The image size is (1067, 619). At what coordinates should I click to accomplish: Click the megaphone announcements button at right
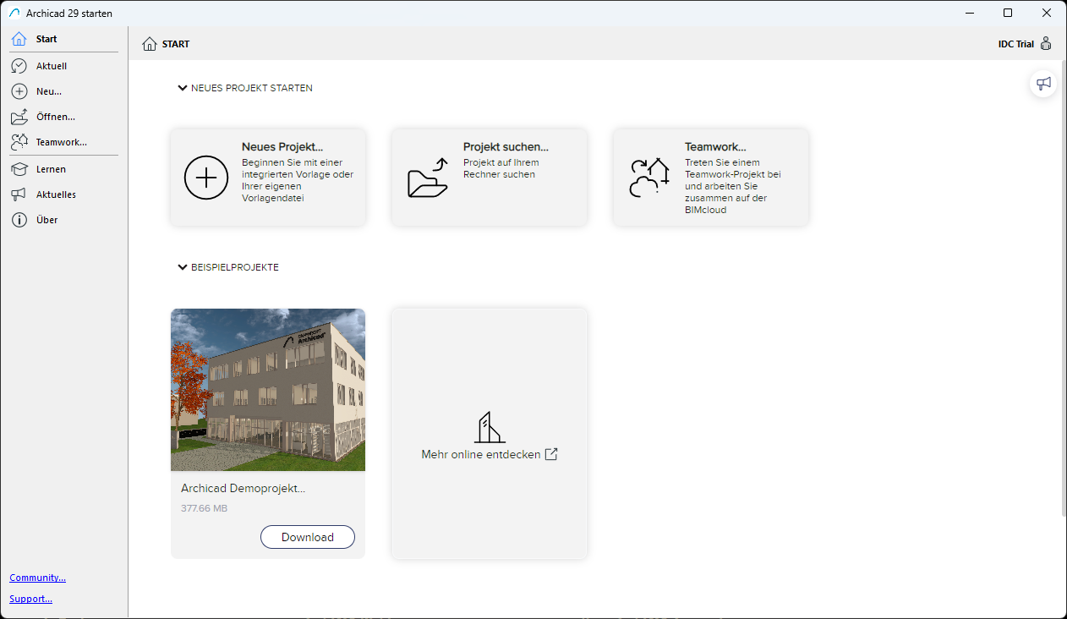1043,83
